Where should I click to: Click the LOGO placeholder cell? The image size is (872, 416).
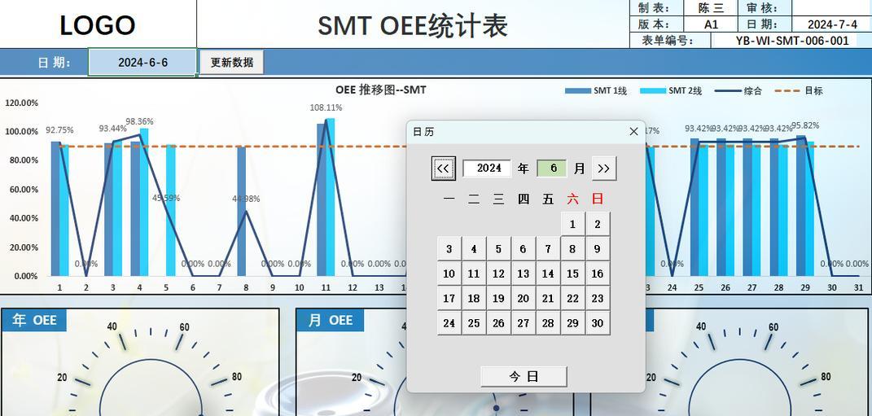(x=98, y=25)
